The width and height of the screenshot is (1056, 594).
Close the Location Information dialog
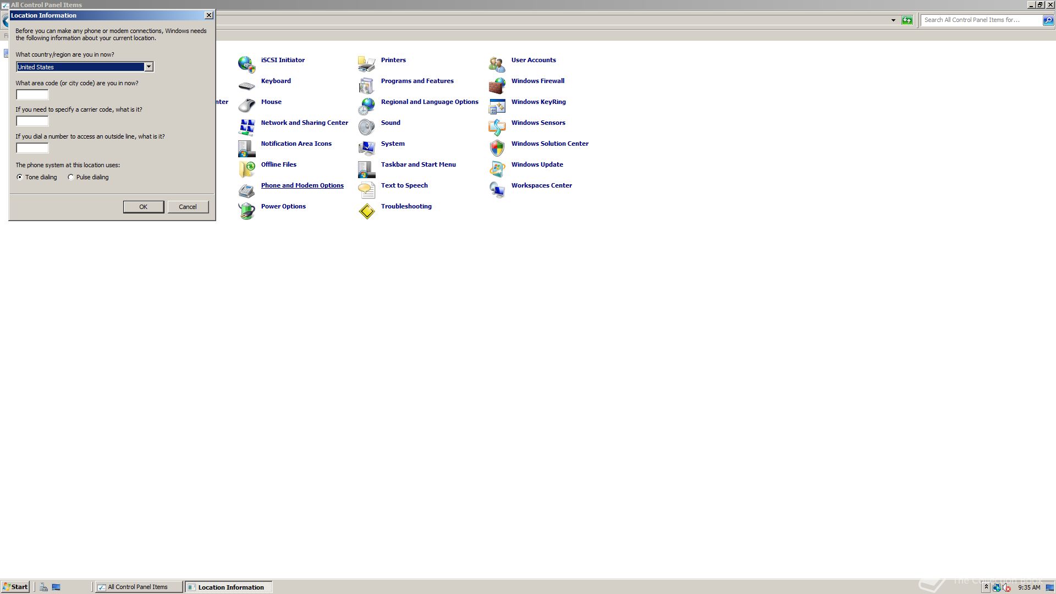209,15
